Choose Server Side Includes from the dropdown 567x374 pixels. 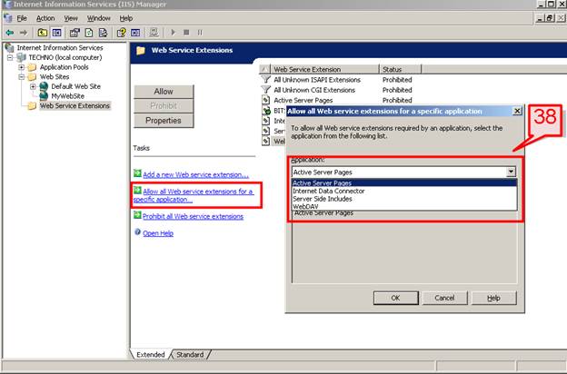coord(404,199)
